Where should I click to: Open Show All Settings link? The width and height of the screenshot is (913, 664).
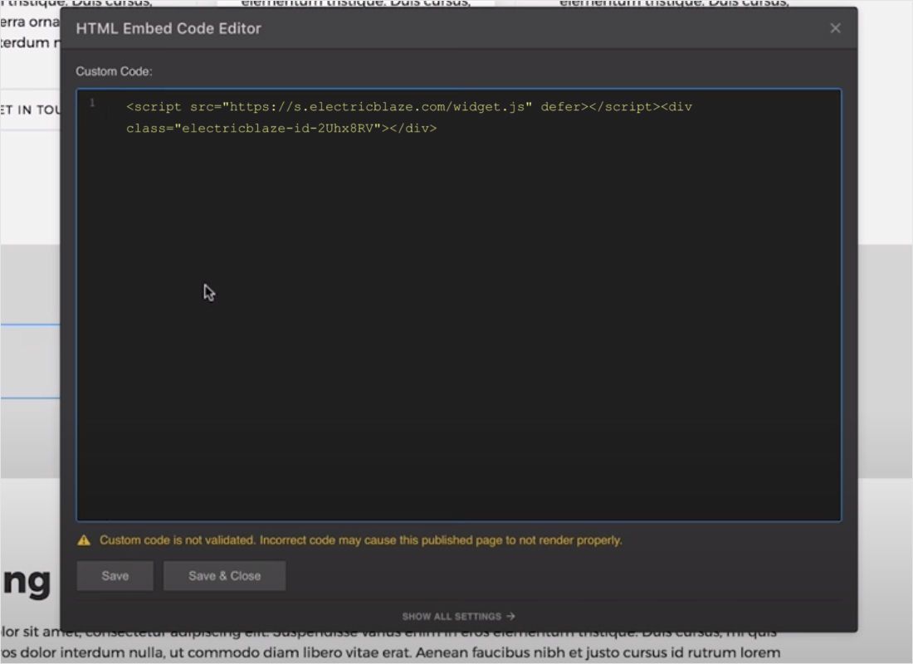458,616
